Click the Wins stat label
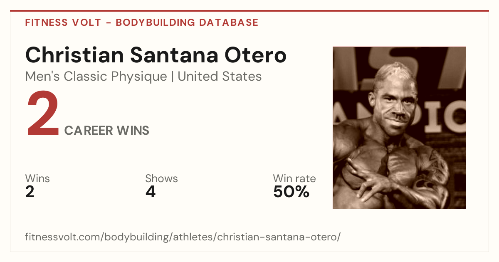The height and width of the screenshot is (262, 499). 37,178
